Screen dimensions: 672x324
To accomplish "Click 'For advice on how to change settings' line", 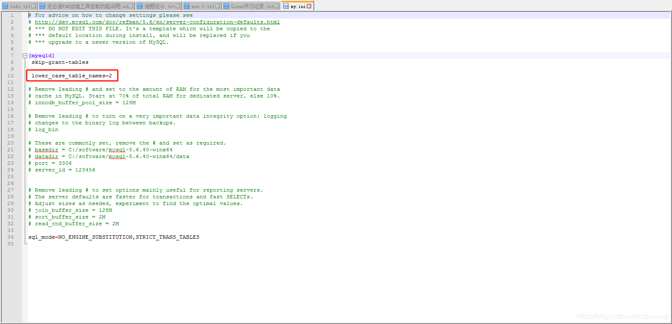I will (x=110, y=15).
